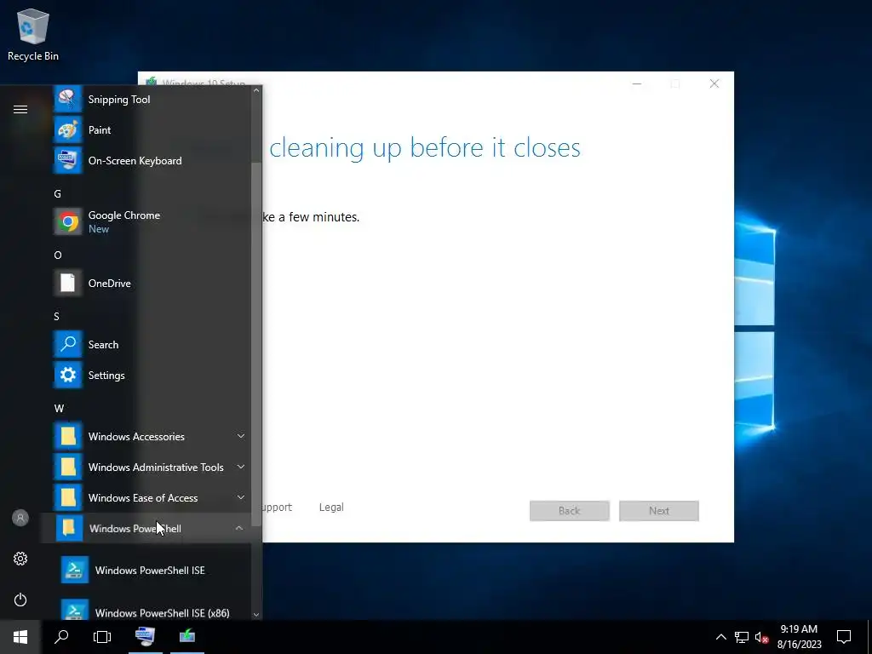
Task: Open the Action Center notifications
Action: (844, 637)
